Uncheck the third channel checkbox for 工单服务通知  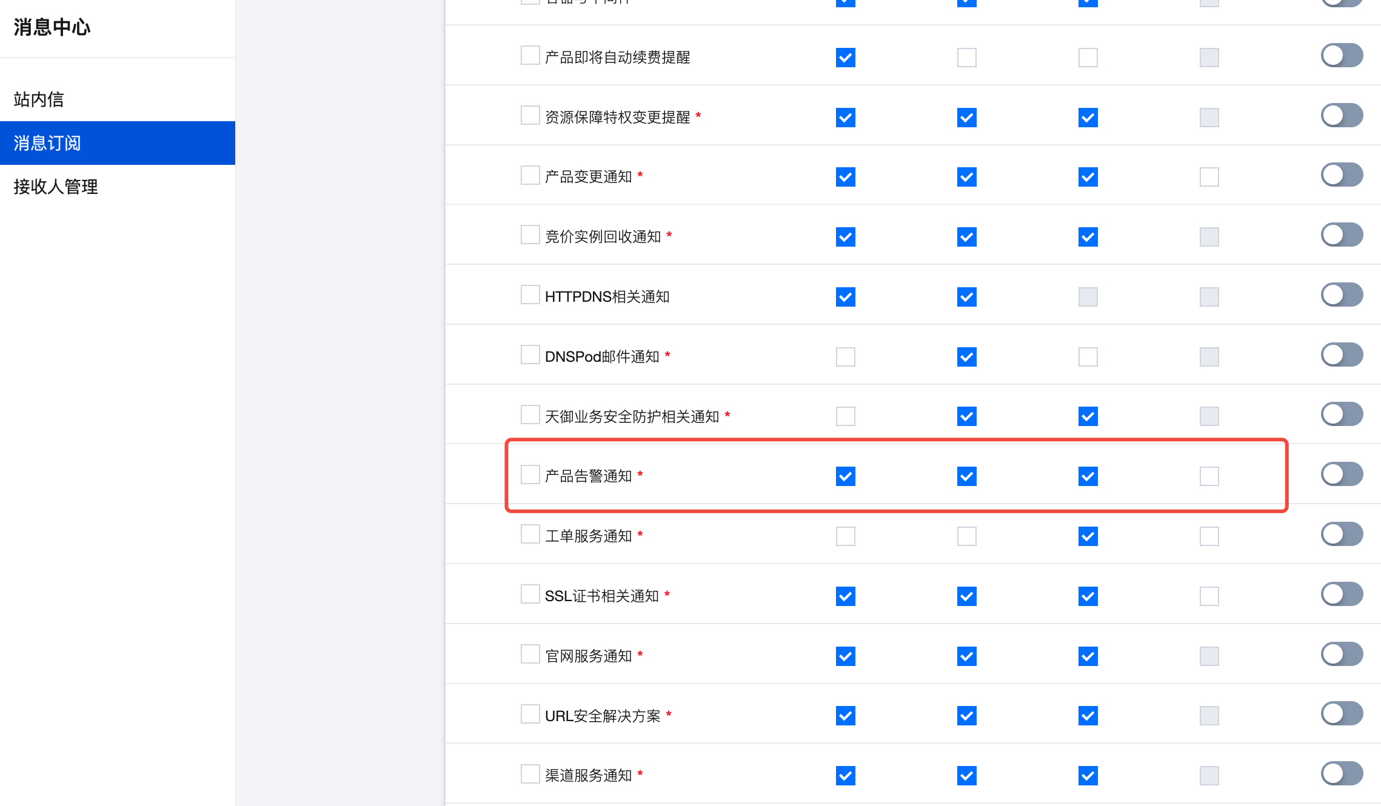click(x=1088, y=536)
